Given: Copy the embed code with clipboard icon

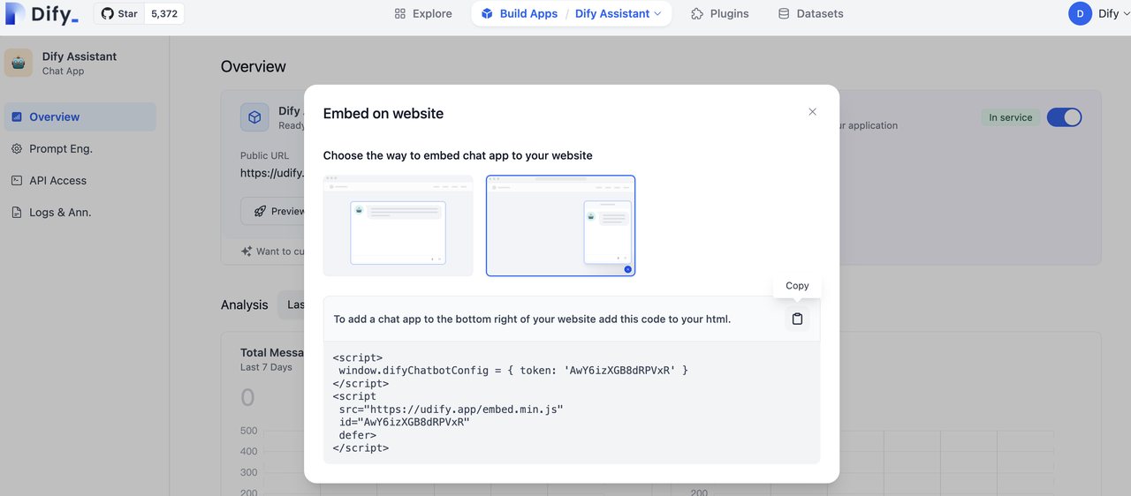Looking at the screenshot, I should point(797,319).
